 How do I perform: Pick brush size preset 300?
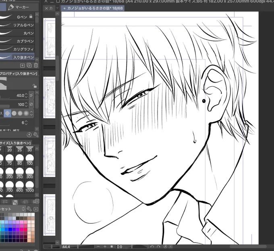point(29,173)
